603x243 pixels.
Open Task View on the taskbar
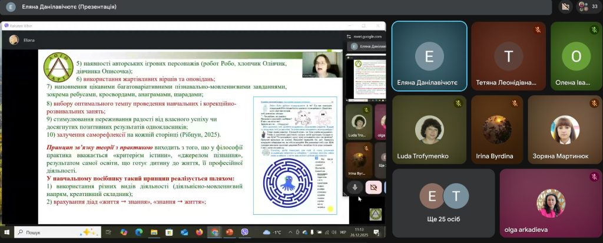click(x=108, y=232)
